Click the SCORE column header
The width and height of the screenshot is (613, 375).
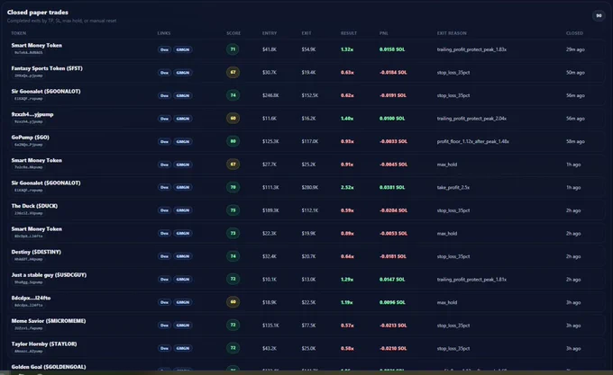point(233,33)
